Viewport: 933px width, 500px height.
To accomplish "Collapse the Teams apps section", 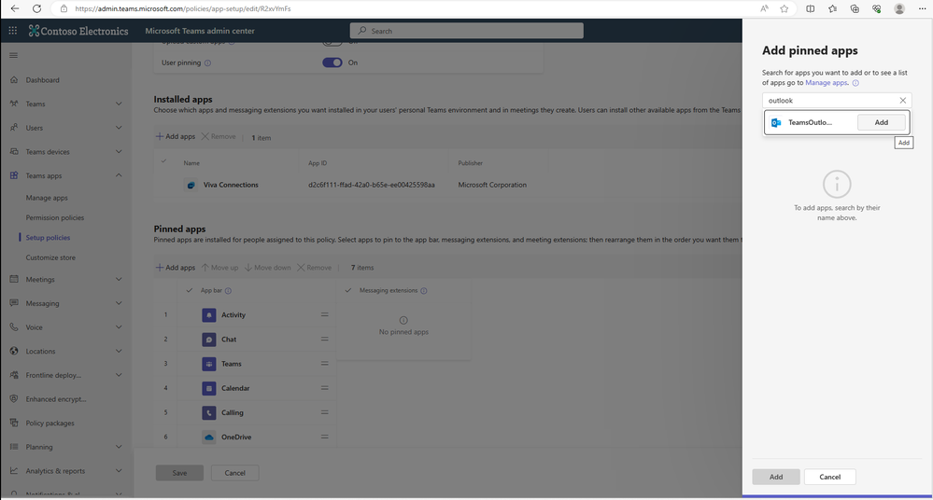I will 119,175.
